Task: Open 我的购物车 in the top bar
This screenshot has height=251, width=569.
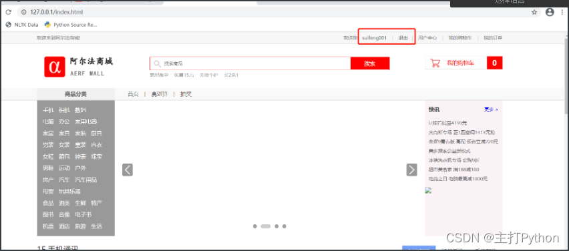Action: [460, 38]
